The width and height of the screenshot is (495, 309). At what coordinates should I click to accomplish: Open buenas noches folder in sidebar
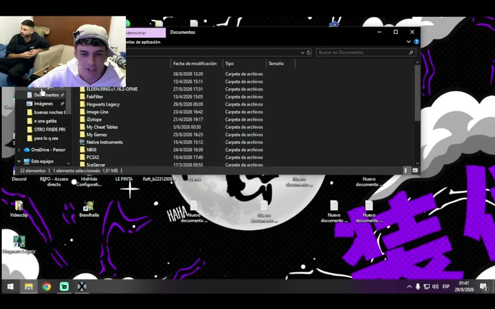tap(46, 112)
